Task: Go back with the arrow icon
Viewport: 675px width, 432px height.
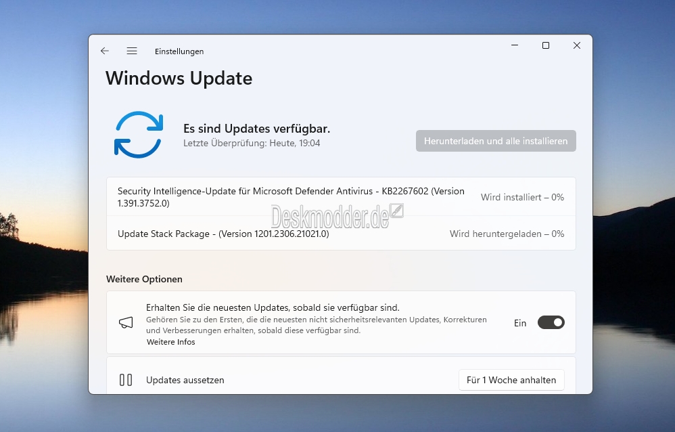Action: 105,51
